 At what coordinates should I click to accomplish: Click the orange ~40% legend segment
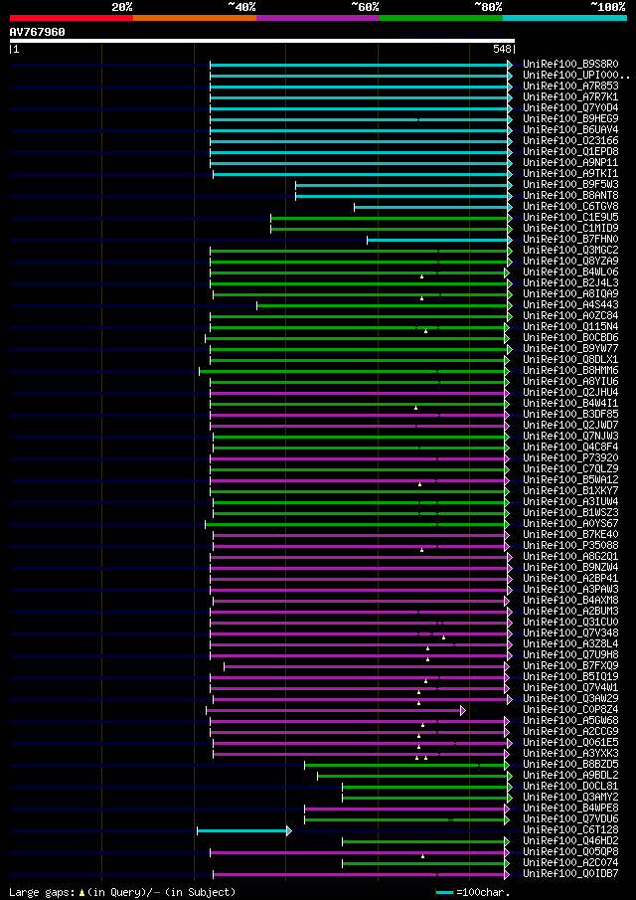(195, 18)
